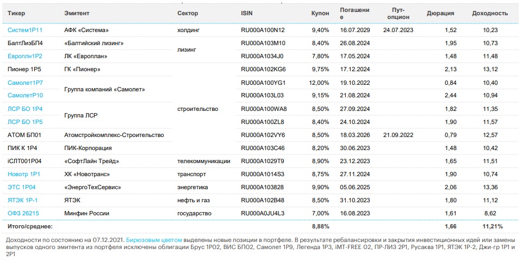Image resolution: width=522 pixels, height=261 pixels.
Task: Select ISIN RU000A100YG1
Action: tap(263, 83)
